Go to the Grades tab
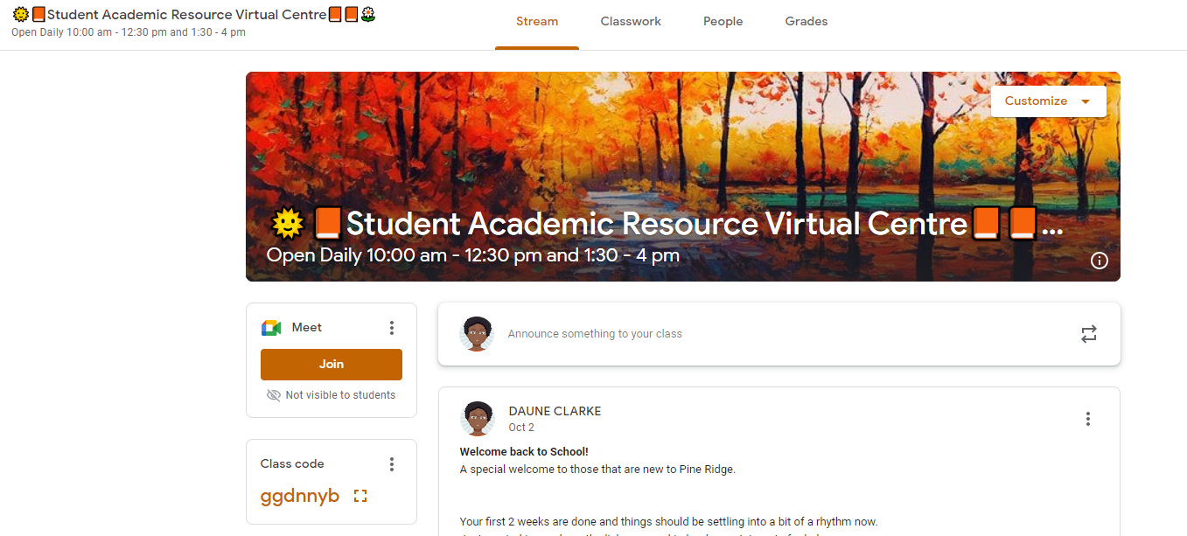 [x=806, y=22]
